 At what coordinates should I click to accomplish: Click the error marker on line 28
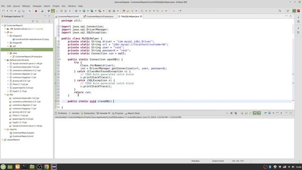click(x=56, y=101)
